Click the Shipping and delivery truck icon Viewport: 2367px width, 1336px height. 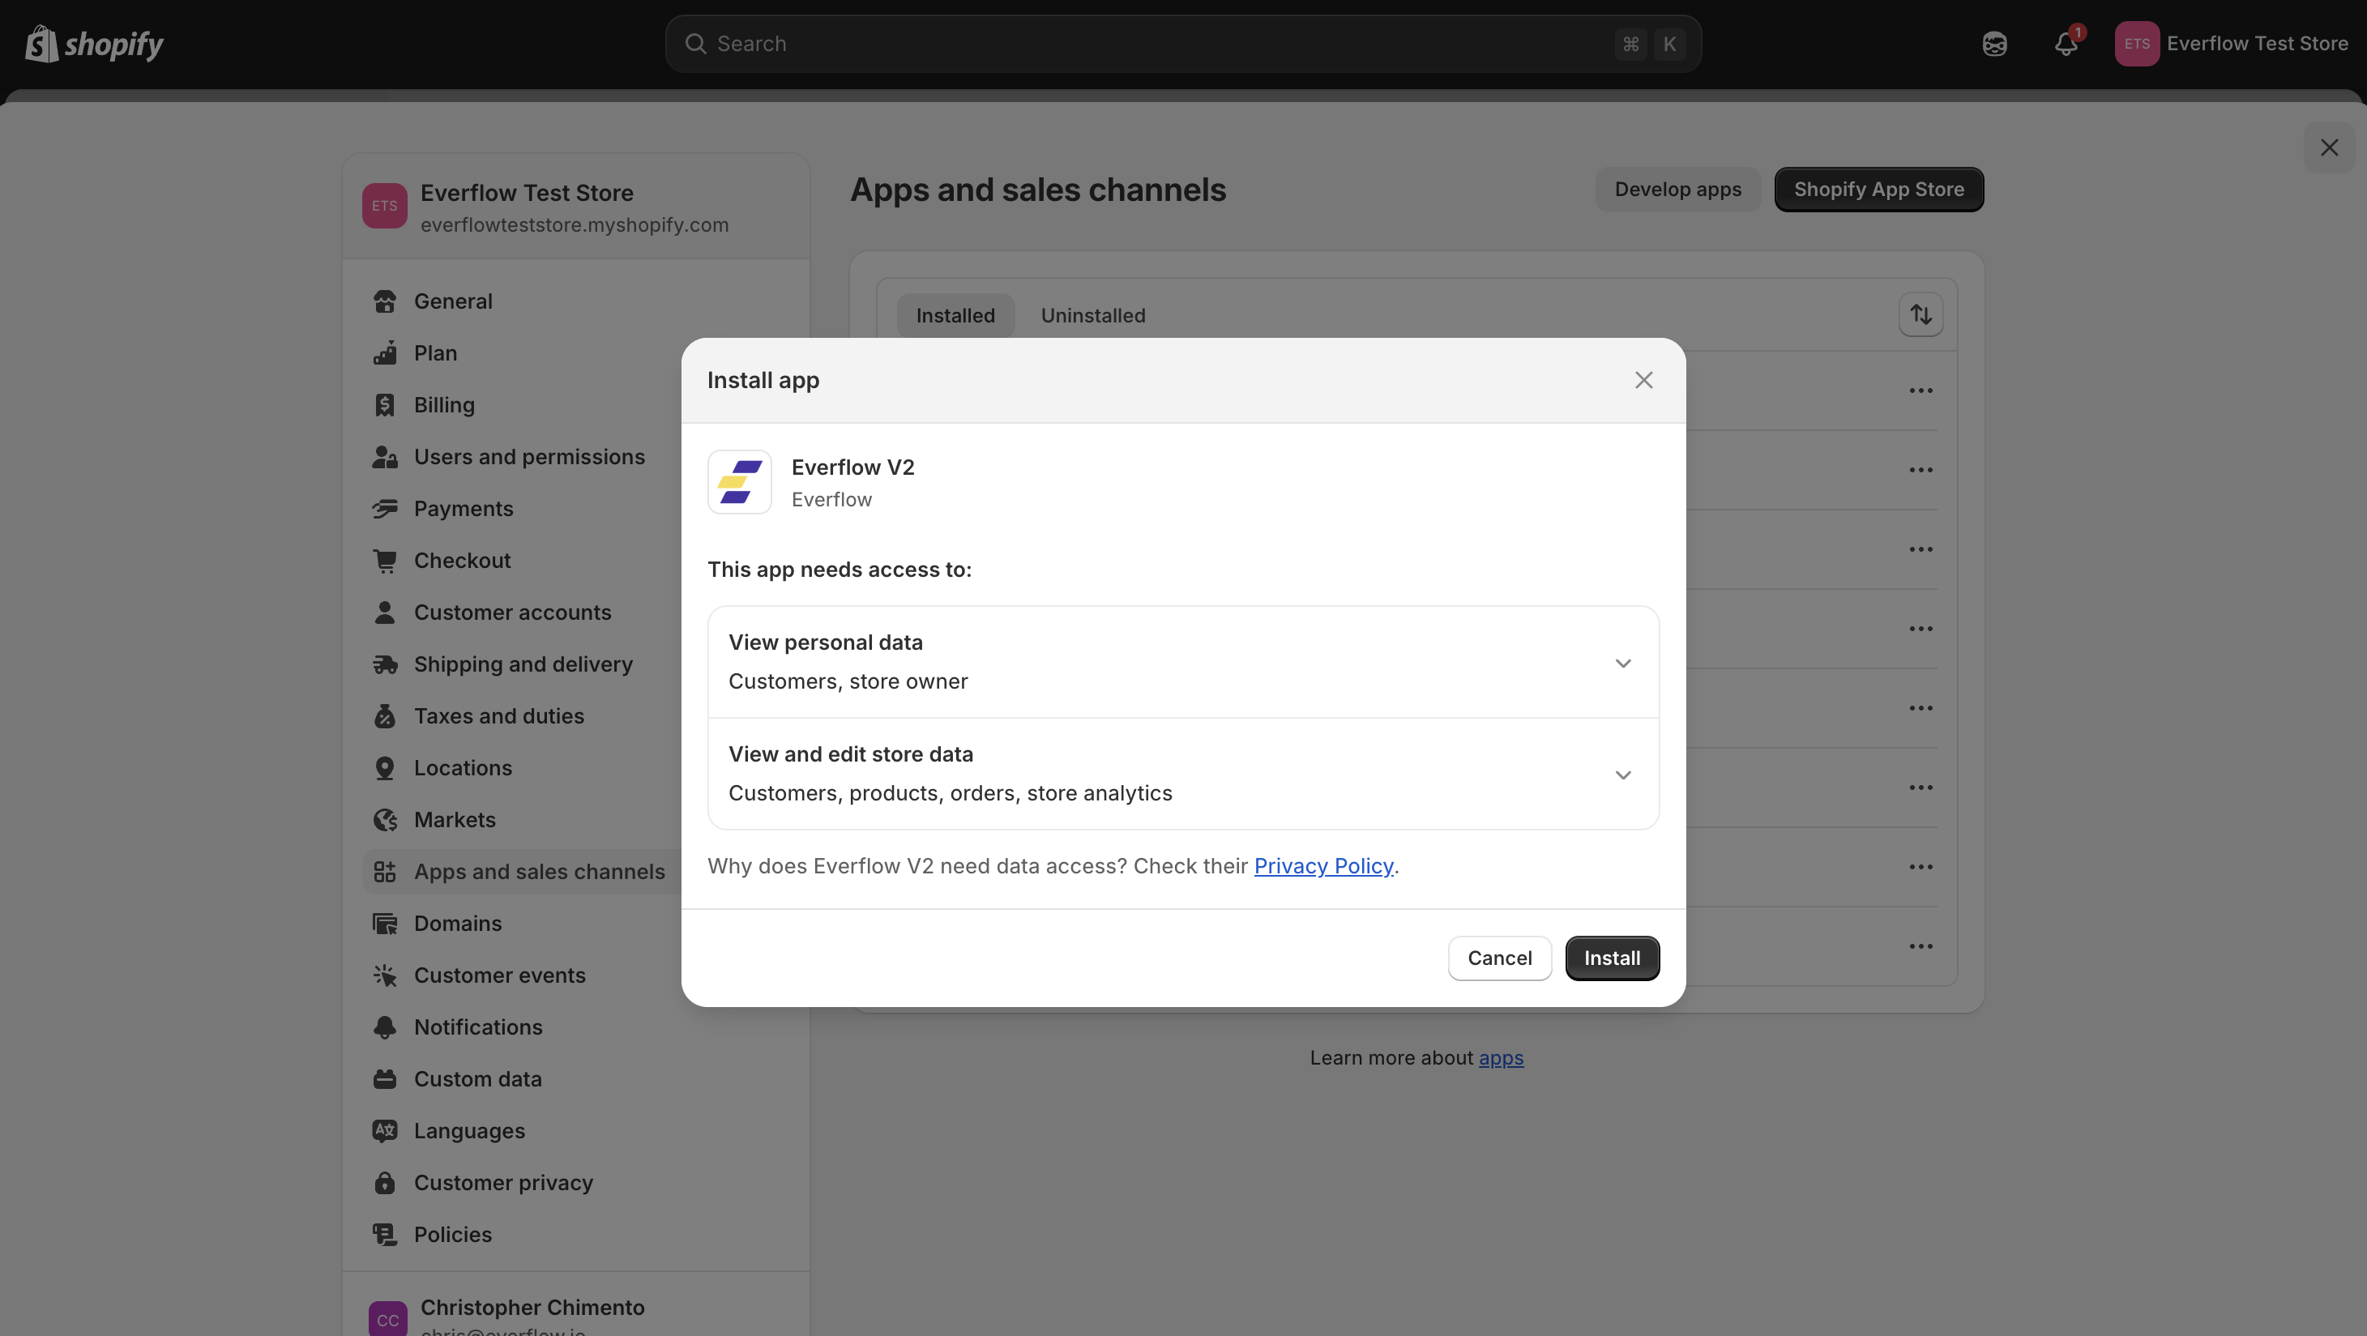coord(385,664)
